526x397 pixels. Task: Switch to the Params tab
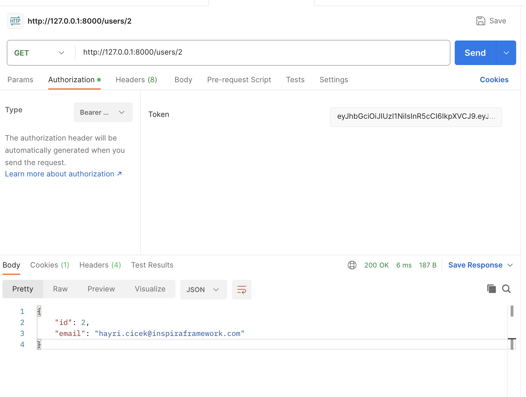pyautogui.click(x=20, y=80)
